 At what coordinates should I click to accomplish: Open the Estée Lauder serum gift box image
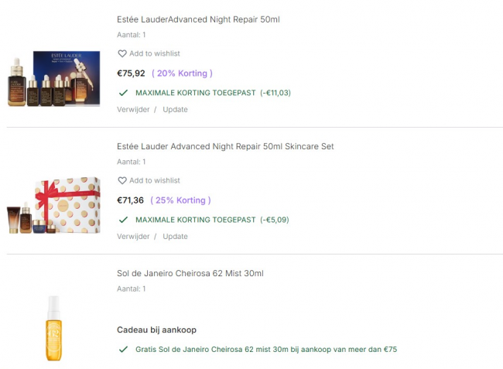pos(54,79)
